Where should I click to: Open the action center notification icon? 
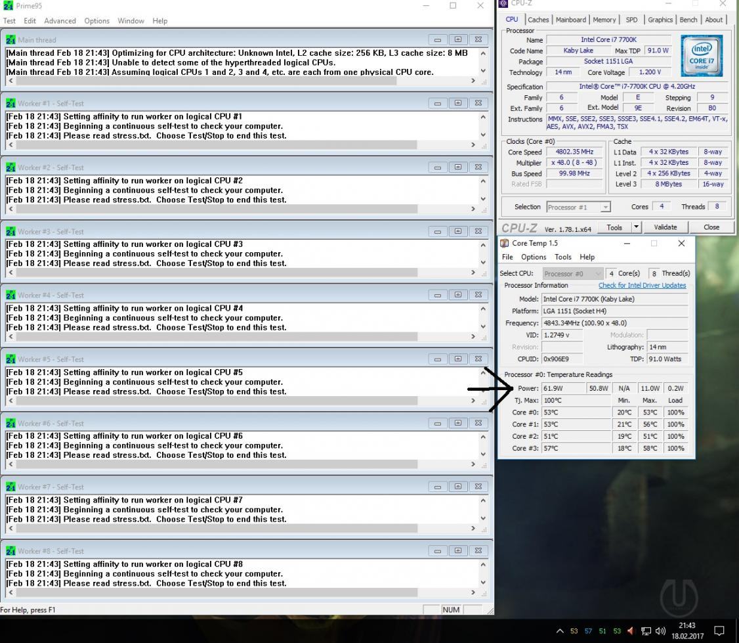point(719,631)
